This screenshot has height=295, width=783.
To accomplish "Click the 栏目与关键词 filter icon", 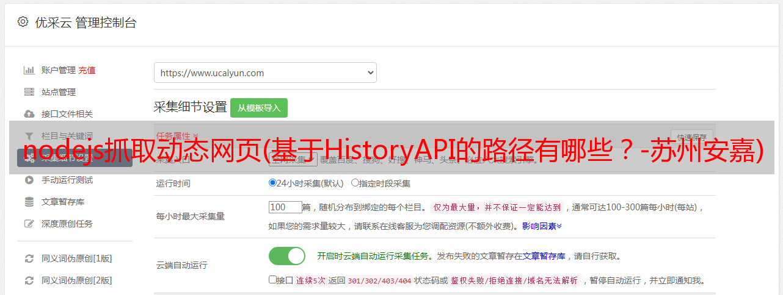I will pyautogui.click(x=29, y=136).
